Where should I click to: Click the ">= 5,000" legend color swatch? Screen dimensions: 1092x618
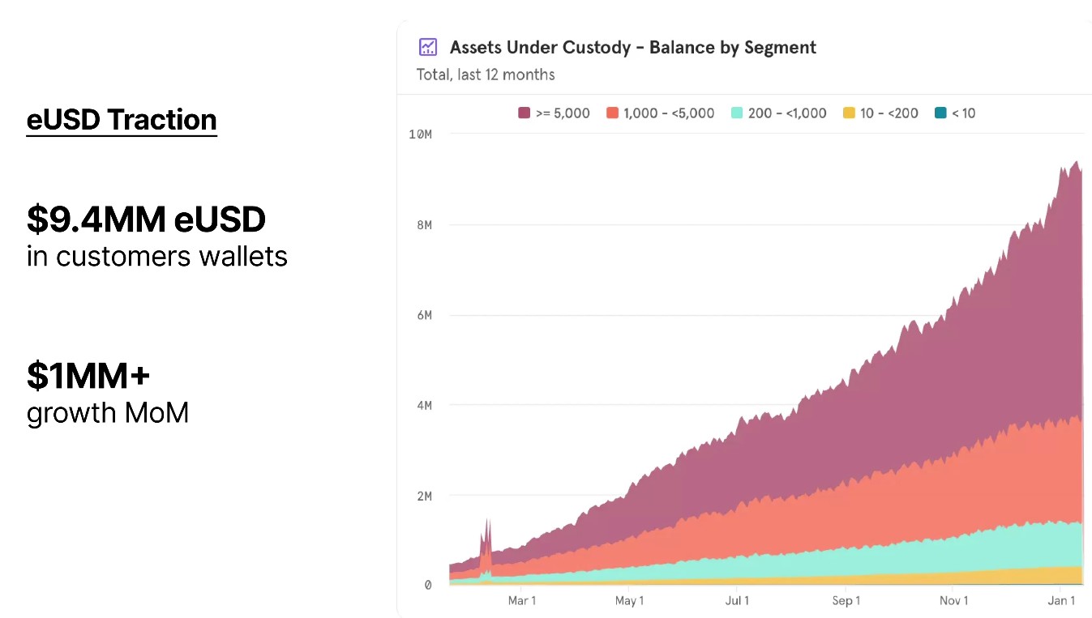[x=524, y=113]
